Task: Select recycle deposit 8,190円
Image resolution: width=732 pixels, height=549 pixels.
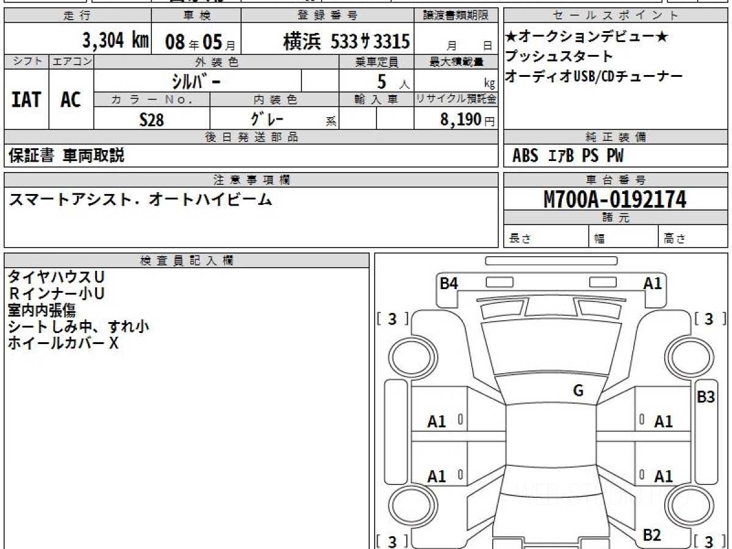Action: (x=467, y=120)
